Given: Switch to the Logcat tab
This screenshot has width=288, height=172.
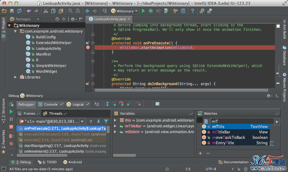Looking at the screenshot, I should point(78,104).
